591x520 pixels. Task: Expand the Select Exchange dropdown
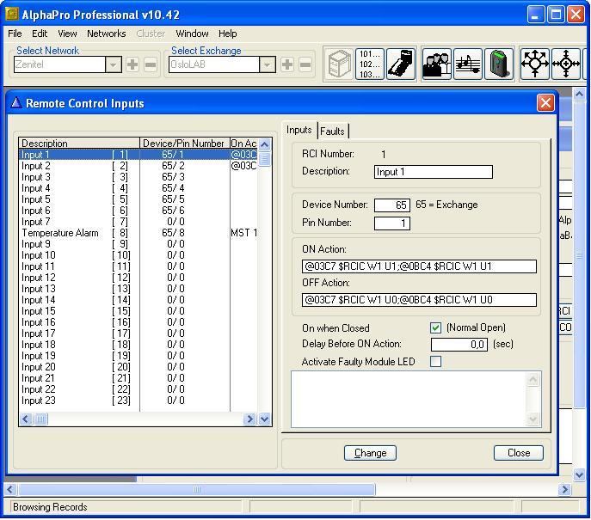pos(268,64)
